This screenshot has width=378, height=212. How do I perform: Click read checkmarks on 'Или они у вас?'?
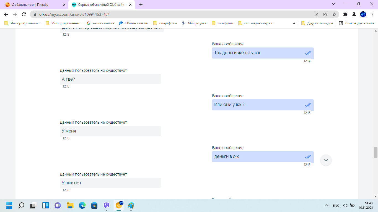308,105
